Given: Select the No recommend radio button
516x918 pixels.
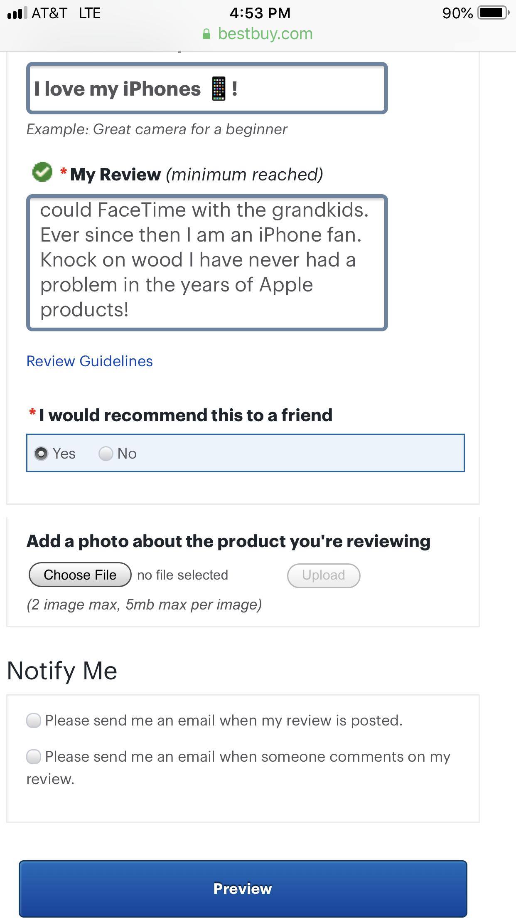Looking at the screenshot, I should point(107,453).
